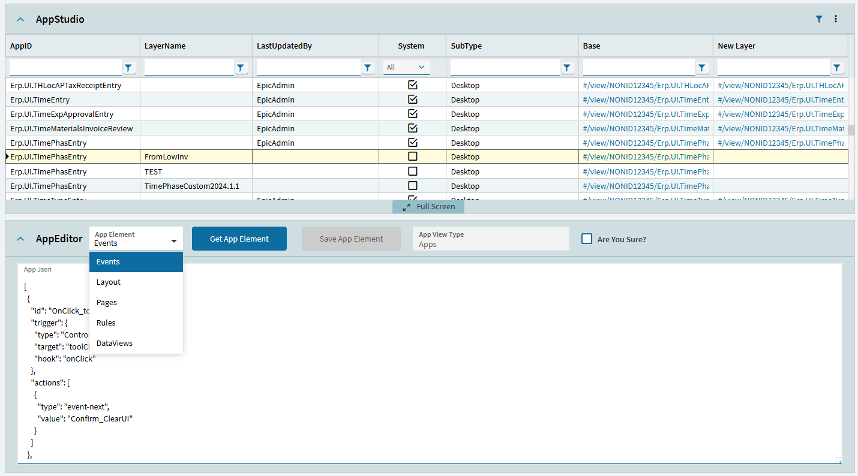858x476 pixels.
Task: Collapse the AppEditor panel with chevron
Action: click(21, 239)
